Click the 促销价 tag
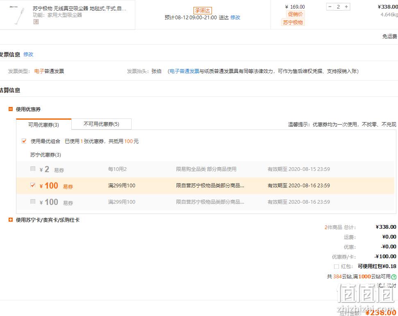This screenshot has width=398, height=316. (295, 14)
